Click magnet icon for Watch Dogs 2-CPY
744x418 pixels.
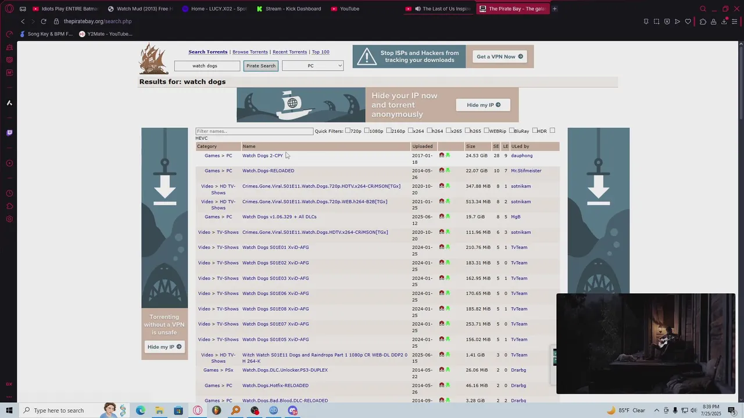(x=442, y=156)
